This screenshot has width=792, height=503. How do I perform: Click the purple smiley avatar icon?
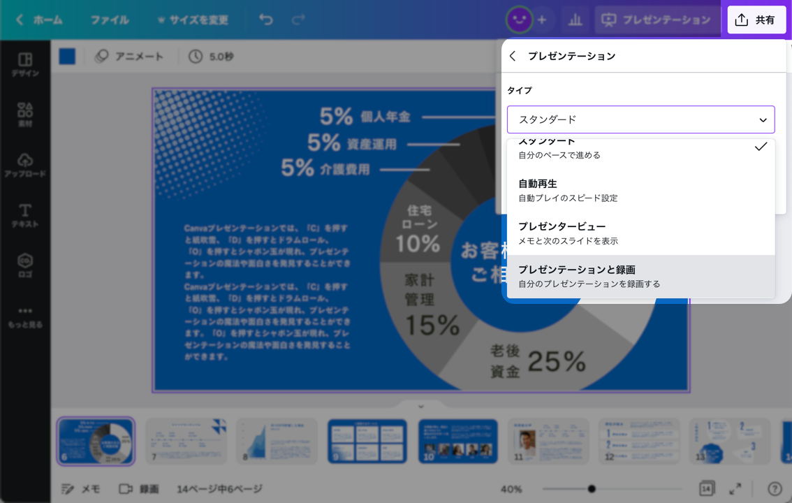point(519,20)
